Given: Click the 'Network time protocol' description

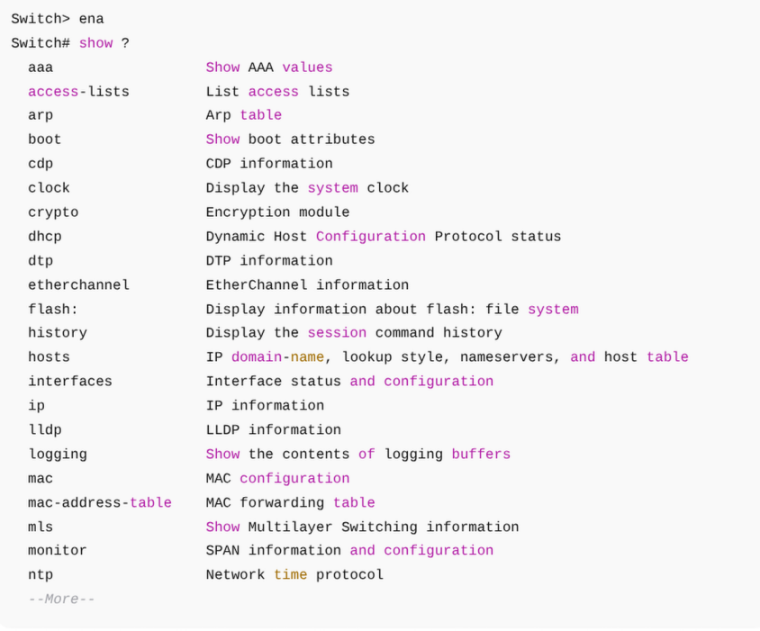Looking at the screenshot, I should tap(294, 574).
